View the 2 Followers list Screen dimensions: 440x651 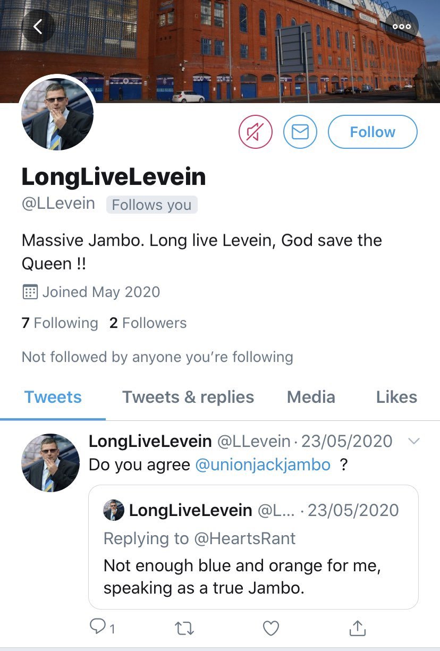pos(148,323)
